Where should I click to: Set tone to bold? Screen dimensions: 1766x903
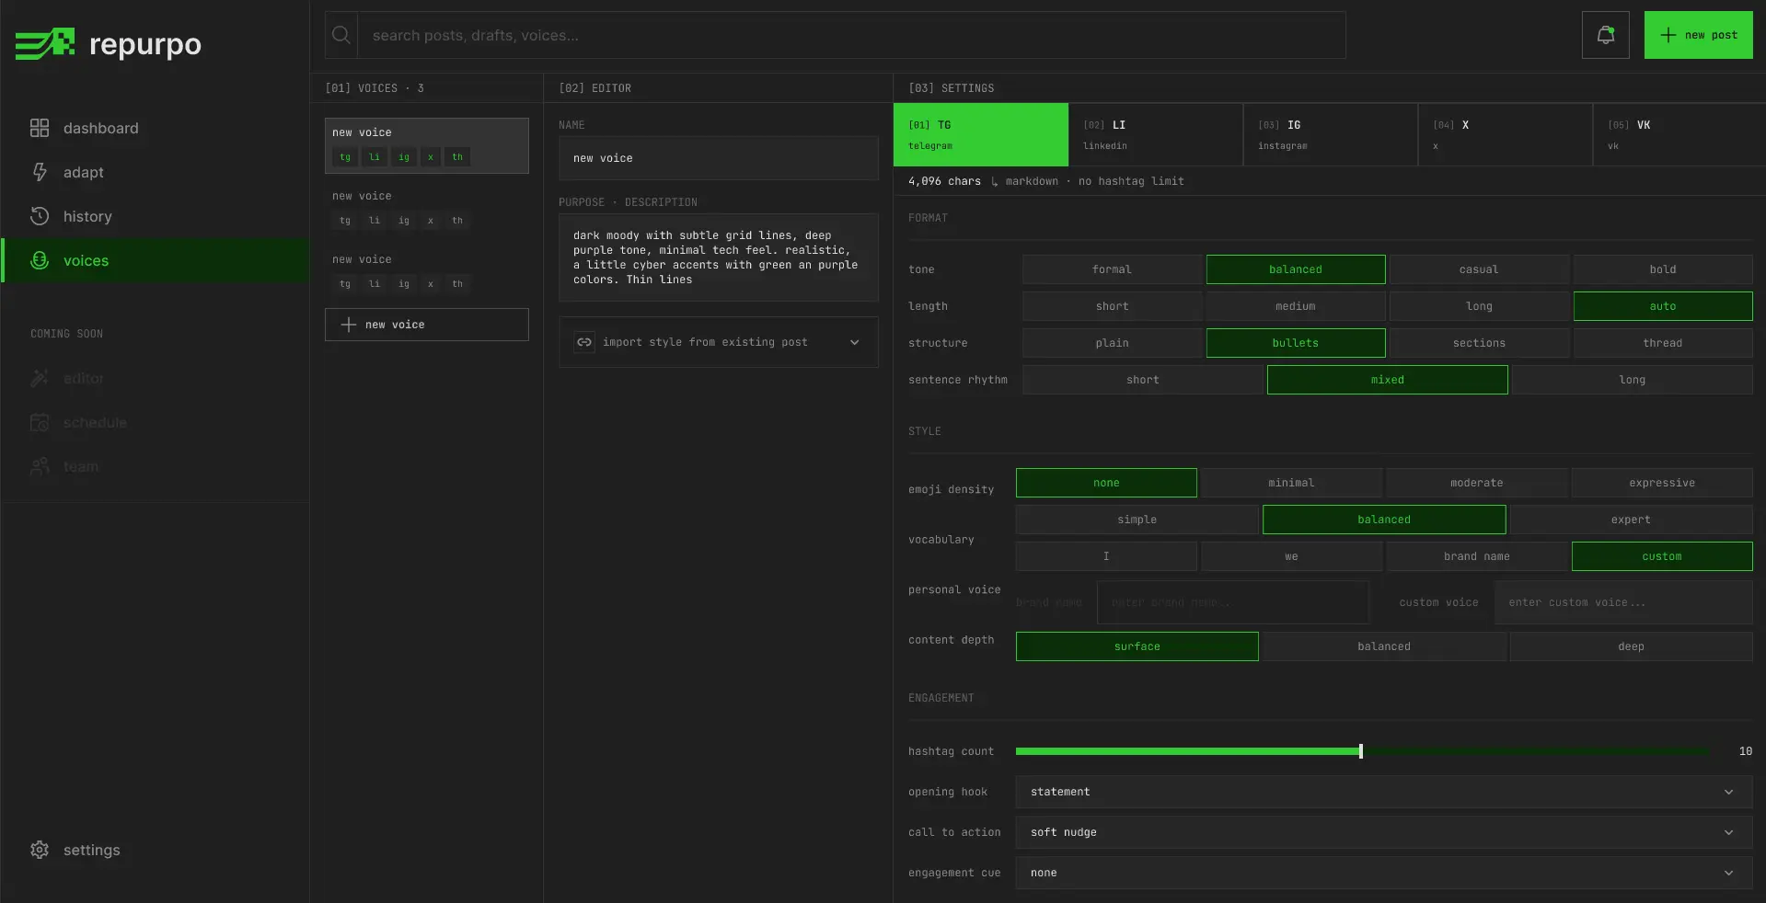[1663, 269]
